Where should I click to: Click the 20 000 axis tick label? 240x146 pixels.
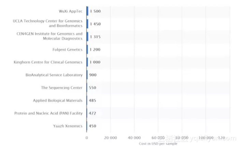[111, 138]
